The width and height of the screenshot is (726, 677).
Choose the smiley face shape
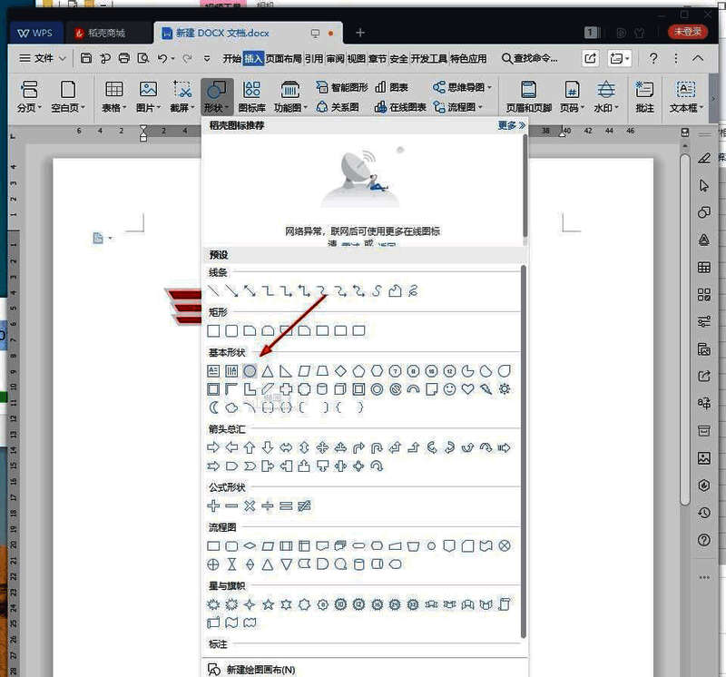coord(450,389)
